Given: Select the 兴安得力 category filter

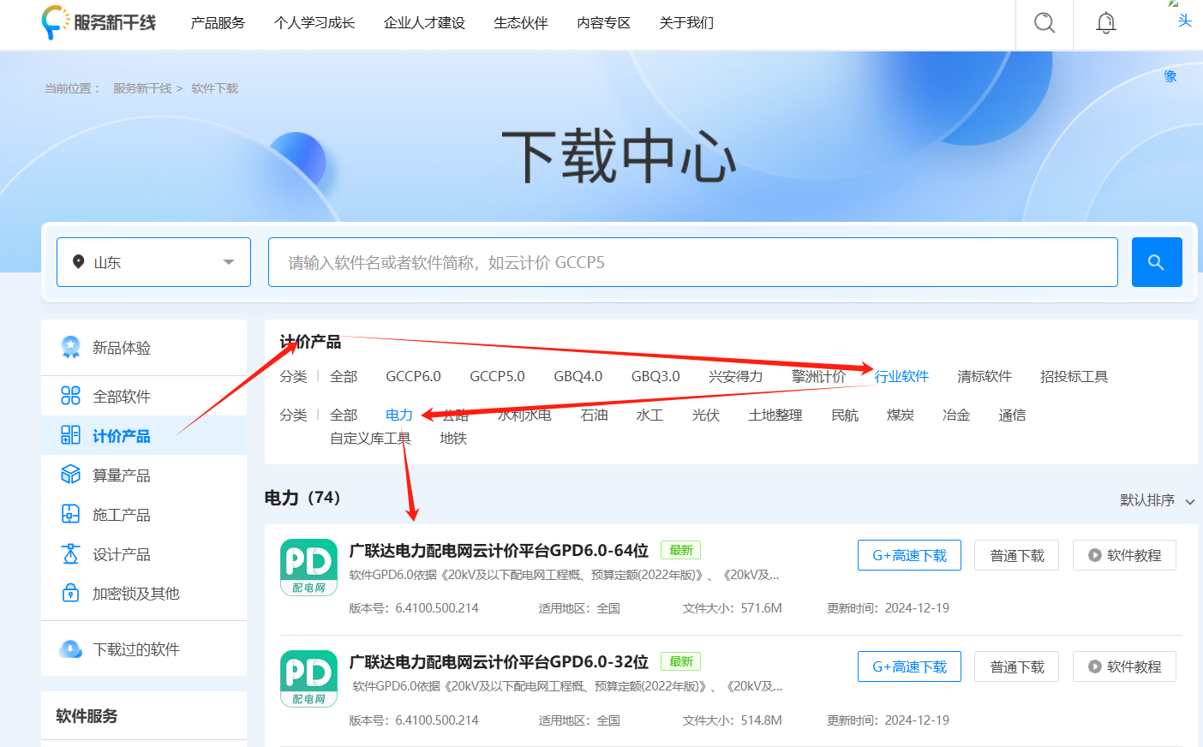Looking at the screenshot, I should click(736, 376).
